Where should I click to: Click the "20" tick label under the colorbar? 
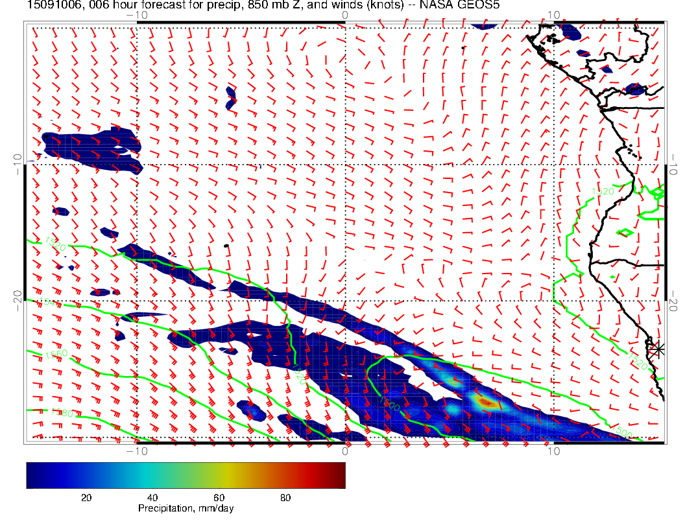86,498
